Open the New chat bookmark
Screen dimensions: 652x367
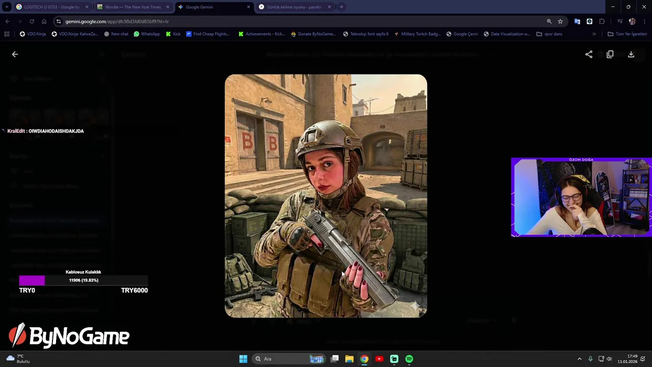(116, 34)
